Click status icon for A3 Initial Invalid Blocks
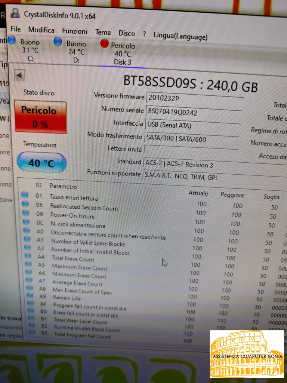The image size is (287, 383). 28,248
